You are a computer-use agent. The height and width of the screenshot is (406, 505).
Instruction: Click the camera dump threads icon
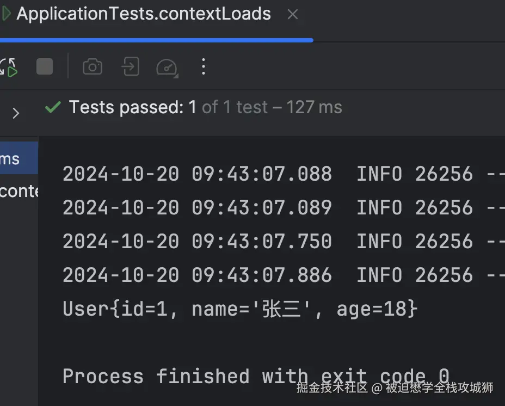tap(93, 66)
